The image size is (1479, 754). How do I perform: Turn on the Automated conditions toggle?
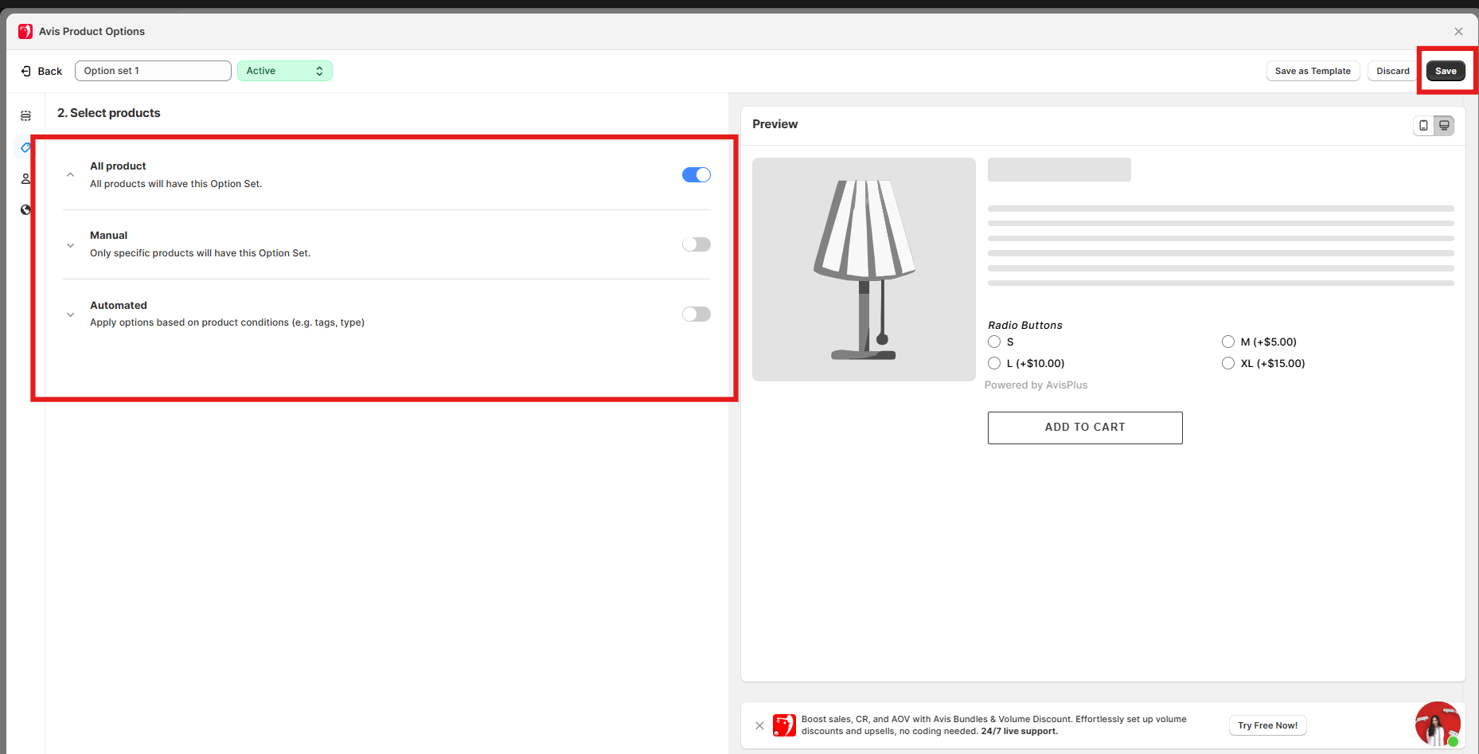click(696, 314)
